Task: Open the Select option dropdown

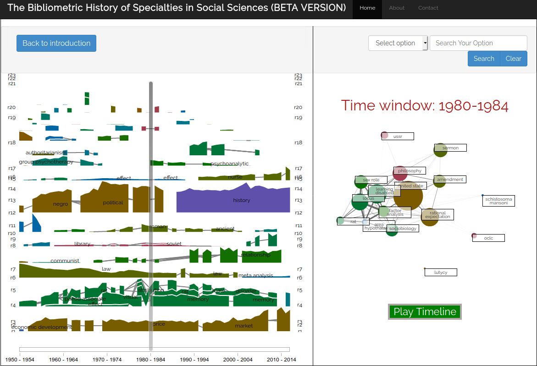Action: (398, 43)
